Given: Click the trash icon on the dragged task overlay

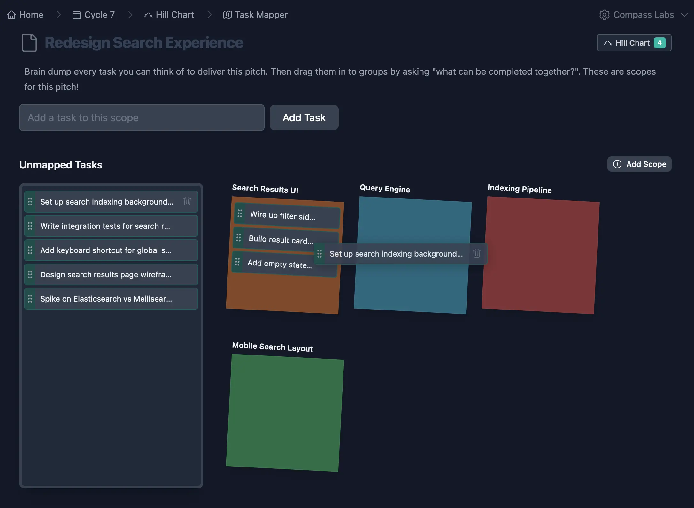Looking at the screenshot, I should coord(477,253).
